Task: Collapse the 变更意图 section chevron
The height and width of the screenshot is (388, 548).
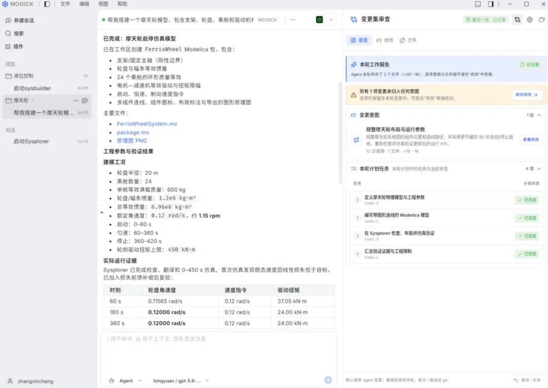Action: click(x=539, y=115)
